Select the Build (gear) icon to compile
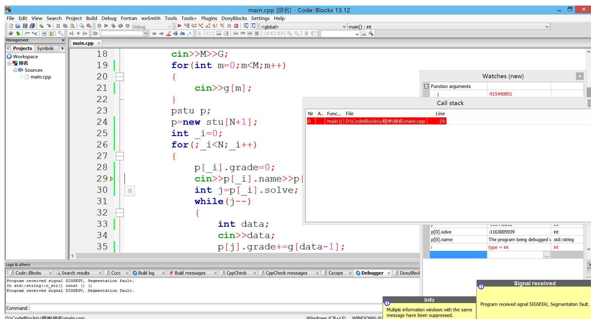Viewport: 591px width, 319px height. pyautogui.click(x=99, y=26)
